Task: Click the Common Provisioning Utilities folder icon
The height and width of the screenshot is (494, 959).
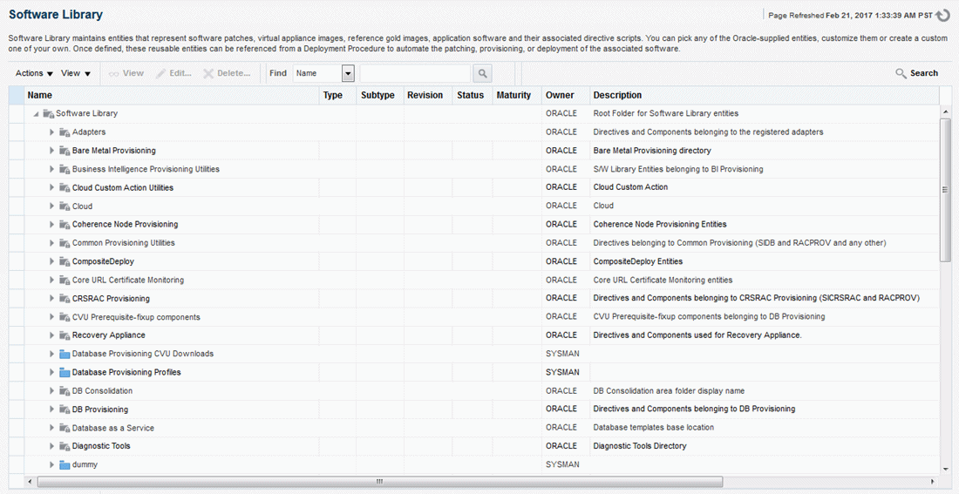Action: (x=65, y=243)
